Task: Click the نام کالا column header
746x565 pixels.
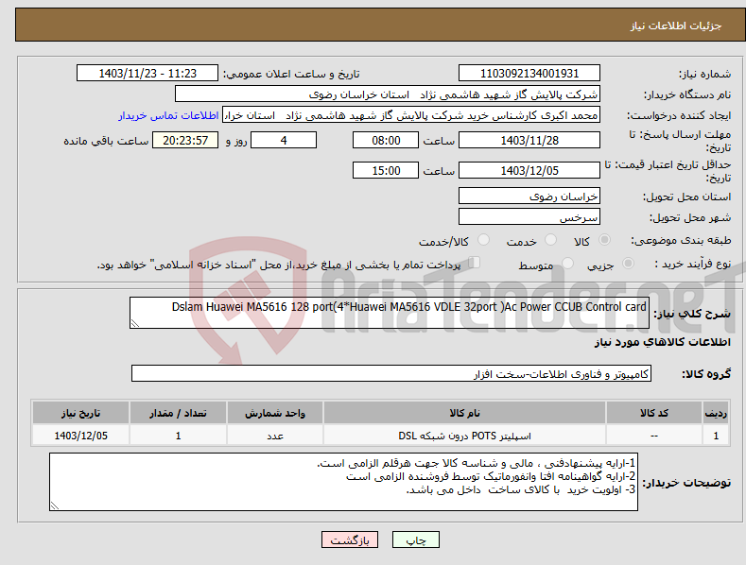Action: tap(464, 413)
